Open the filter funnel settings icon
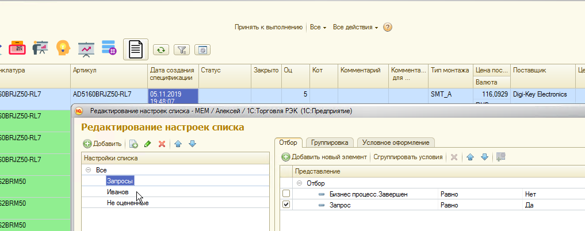 (x=181, y=50)
